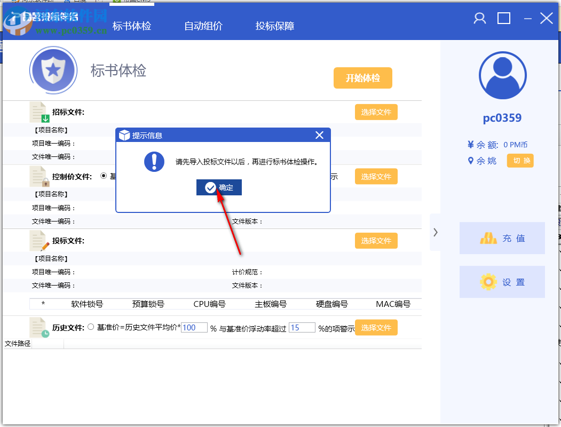Screen dimensions: 561x427
Task: Switch to the 投标保障 tab
Action: pyautogui.click(x=274, y=25)
